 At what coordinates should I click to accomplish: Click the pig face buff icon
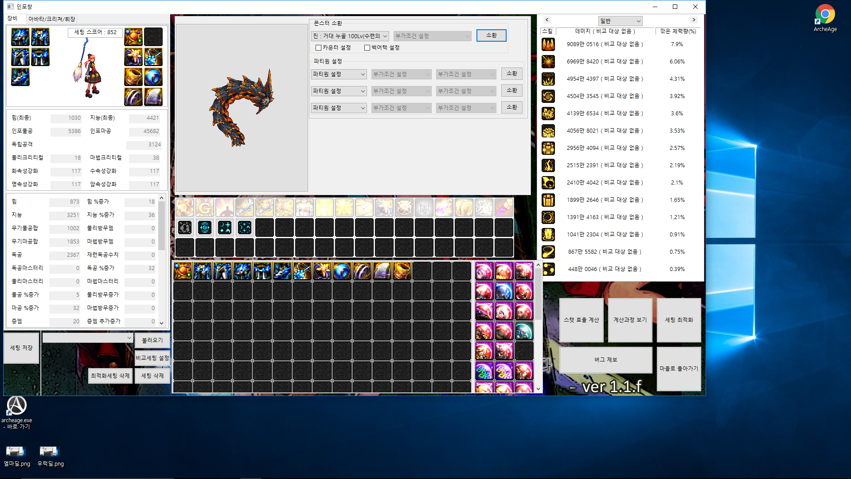[404, 208]
